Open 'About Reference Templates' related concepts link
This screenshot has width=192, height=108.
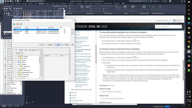(x=112, y=92)
